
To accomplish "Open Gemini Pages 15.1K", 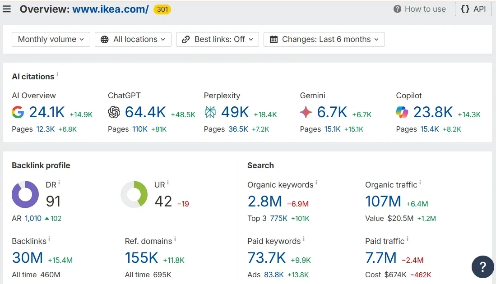I will click(333, 129).
